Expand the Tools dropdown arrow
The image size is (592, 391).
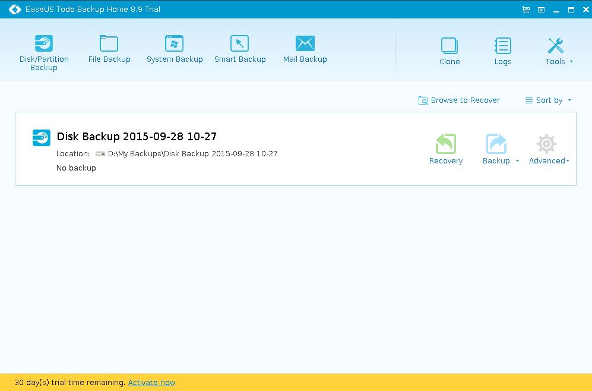pyautogui.click(x=571, y=62)
